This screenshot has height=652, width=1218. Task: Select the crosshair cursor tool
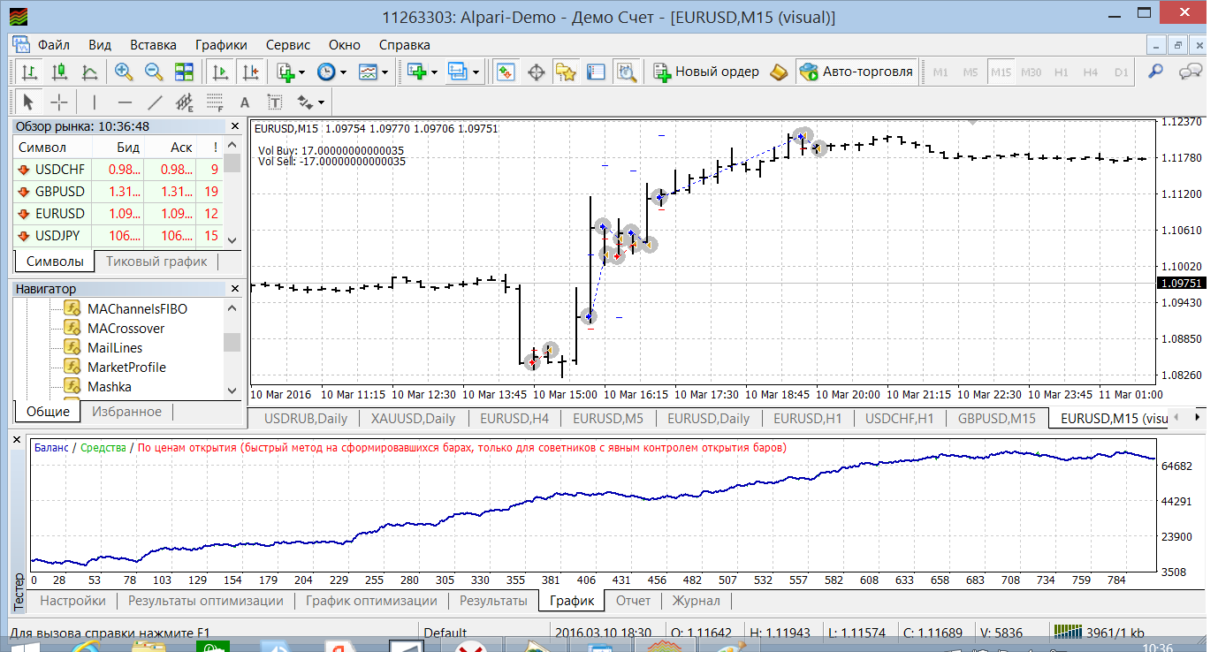[x=58, y=102]
